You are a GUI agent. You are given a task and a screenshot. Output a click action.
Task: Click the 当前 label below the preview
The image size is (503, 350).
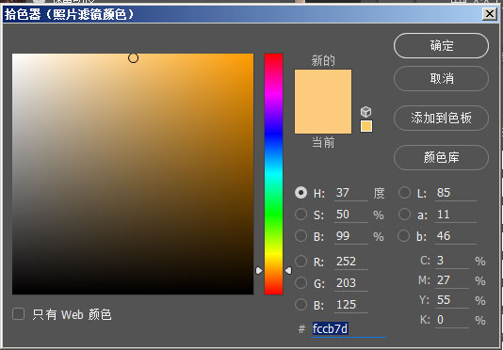click(323, 142)
